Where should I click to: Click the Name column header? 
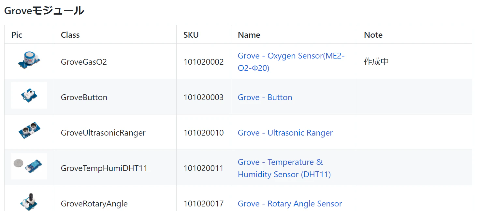[249, 35]
